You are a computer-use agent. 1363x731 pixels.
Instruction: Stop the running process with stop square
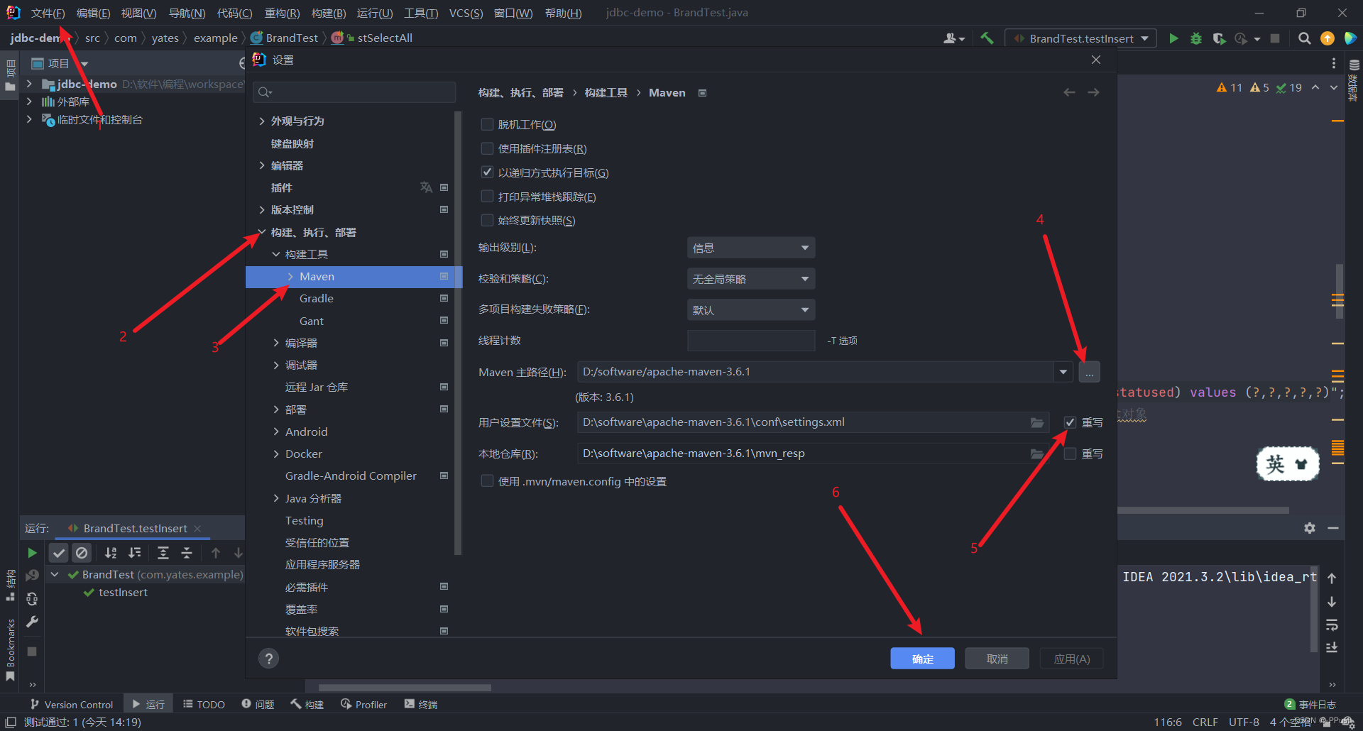[x=1275, y=38]
